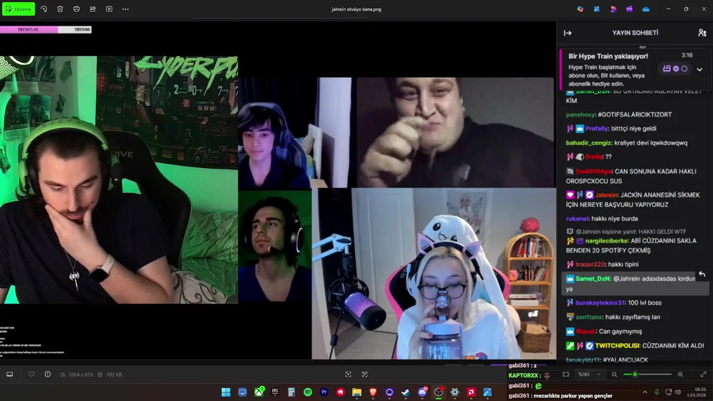
Task: Rotate the image with the rotate icon
Action: pyautogui.click(x=44, y=9)
